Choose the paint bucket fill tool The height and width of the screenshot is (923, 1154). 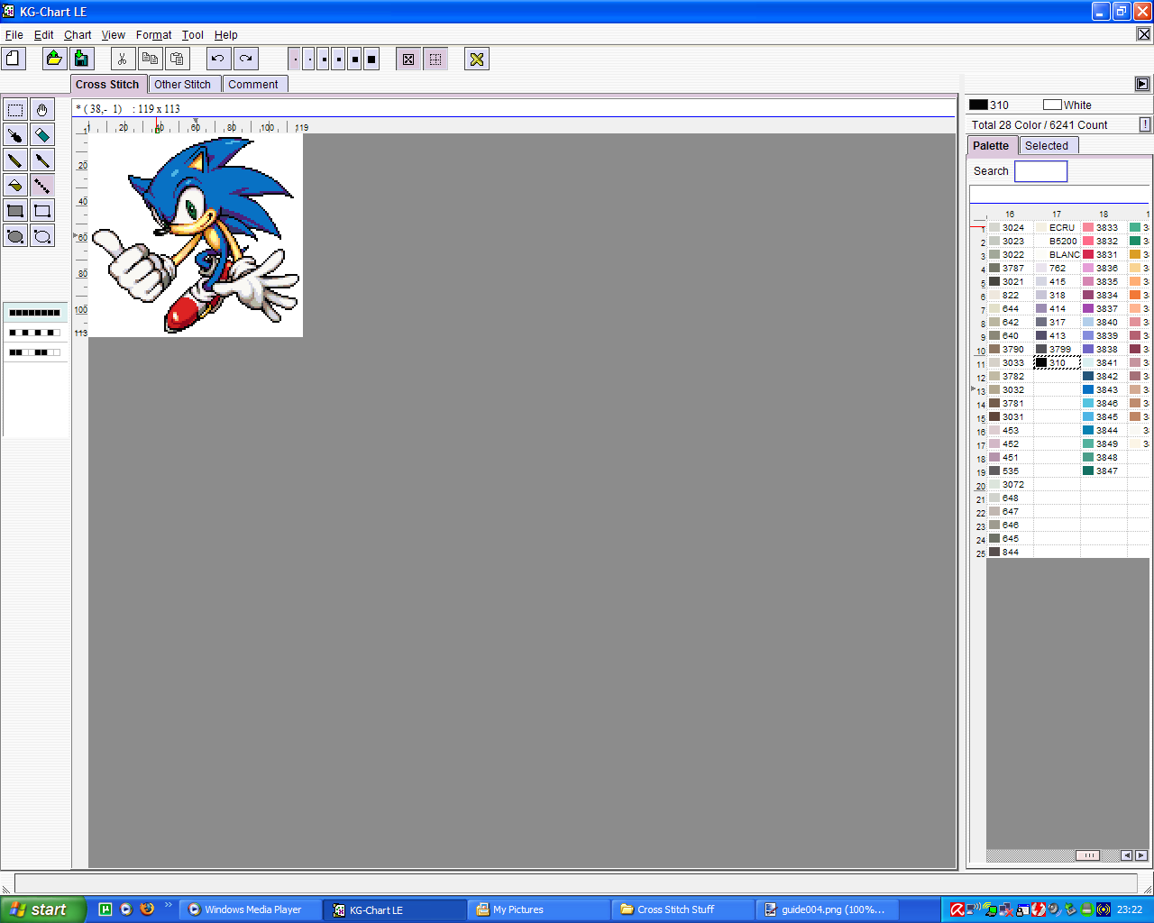(x=15, y=186)
